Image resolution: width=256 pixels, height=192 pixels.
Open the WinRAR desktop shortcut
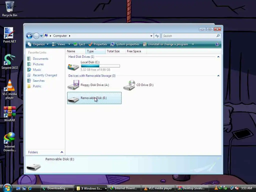coord(10,114)
